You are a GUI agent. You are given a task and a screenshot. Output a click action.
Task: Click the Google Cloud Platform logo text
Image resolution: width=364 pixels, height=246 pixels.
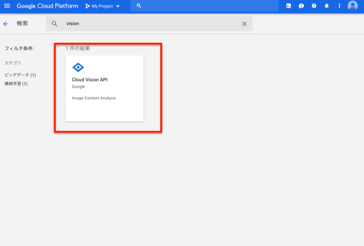pos(47,6)
